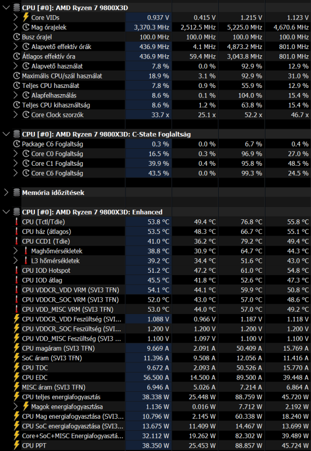This screenshot has height=451, width=311.
Task: Click the 13.675 W SoC power value
Action: point(156,426)
